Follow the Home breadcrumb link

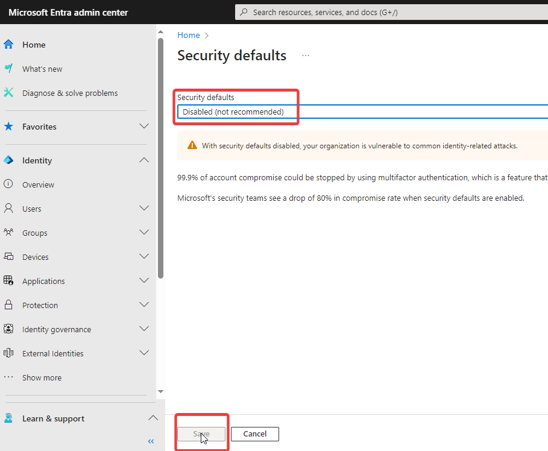tap(189, 36)
